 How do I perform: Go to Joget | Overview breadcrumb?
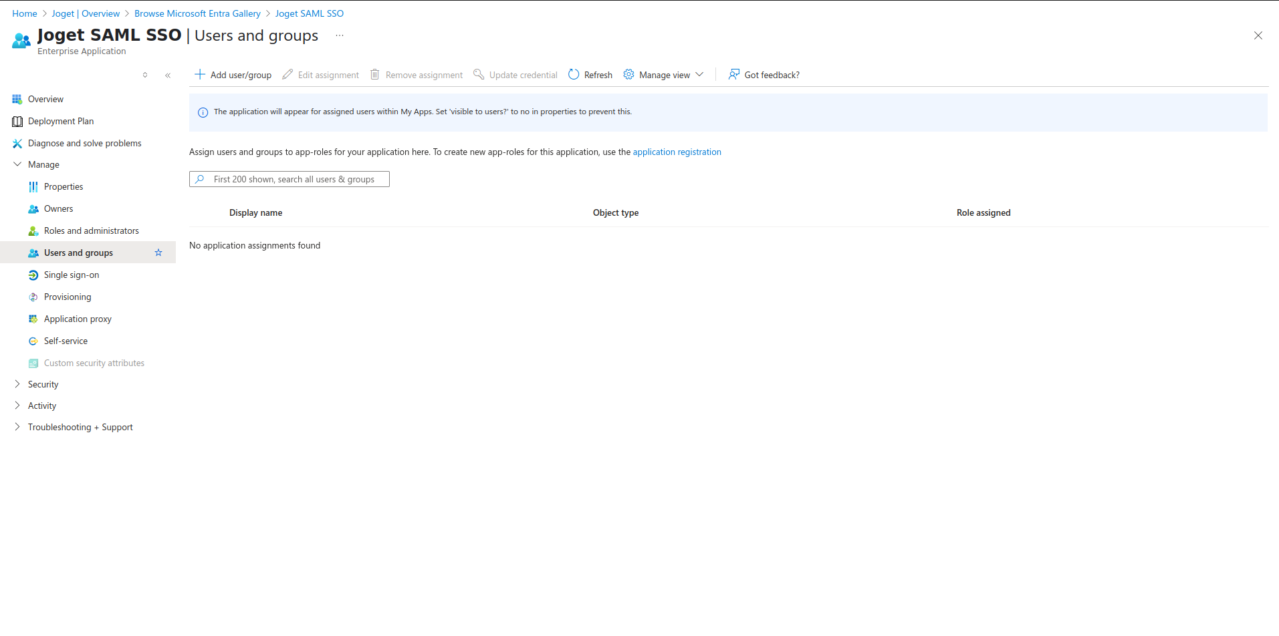[x=86, y=13]
